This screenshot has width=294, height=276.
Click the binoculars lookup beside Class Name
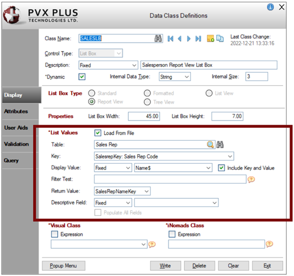[x=158, y=39]
